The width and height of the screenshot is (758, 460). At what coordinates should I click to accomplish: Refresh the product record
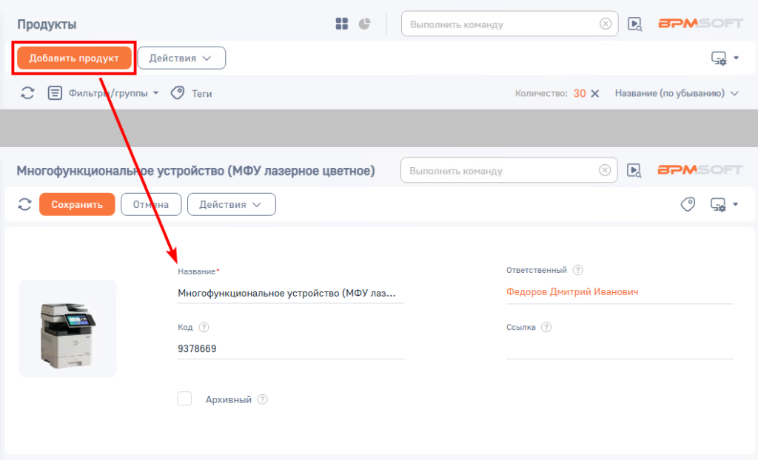point(24,204)
